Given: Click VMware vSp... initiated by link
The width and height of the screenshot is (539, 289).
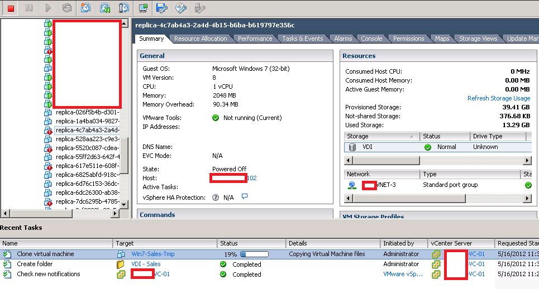Looking at the screenshot, I should click(x=403, y=274).
